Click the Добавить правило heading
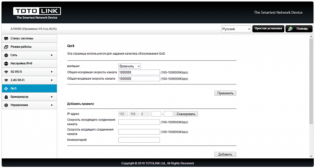Image resolution: width=315 pixels, height=168 pixels. (x=80, y=104)
